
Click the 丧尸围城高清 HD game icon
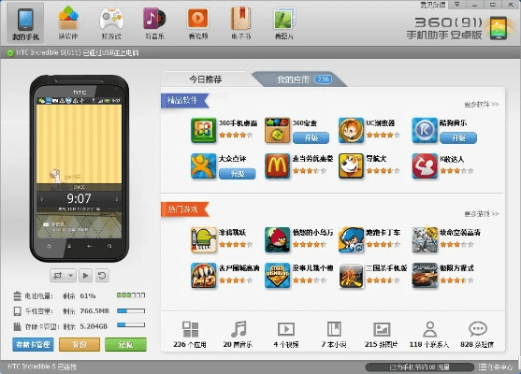click(x=203, y=275)
